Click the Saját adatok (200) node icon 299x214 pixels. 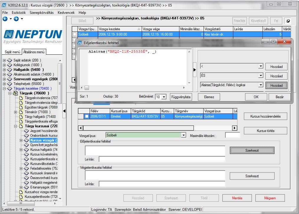coord(10,60)
